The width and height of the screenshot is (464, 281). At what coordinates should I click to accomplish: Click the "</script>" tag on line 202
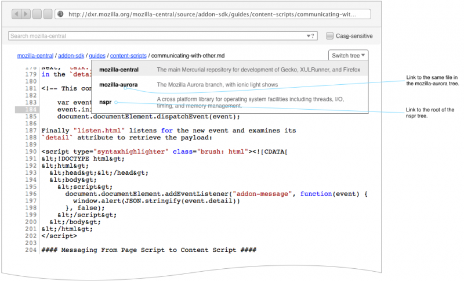59,236
